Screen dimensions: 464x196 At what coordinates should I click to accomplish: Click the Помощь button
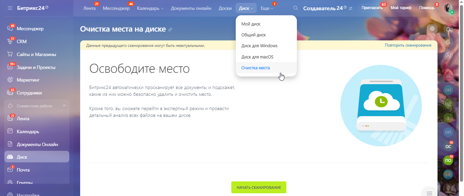coord(427,8)
